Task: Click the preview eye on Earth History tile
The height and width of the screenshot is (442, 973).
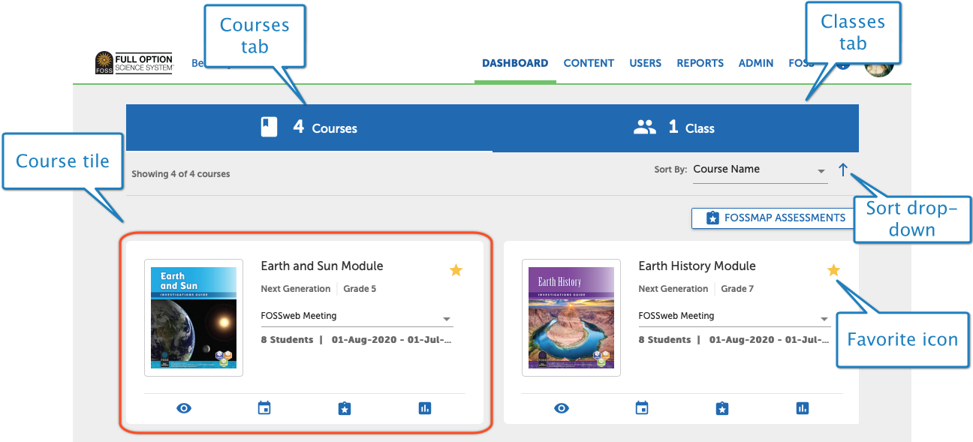Action: [562, 407]
